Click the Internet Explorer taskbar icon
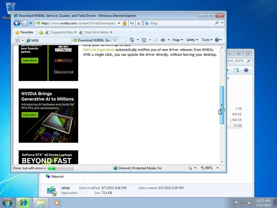277x208 pixels. pyautogui.click(x=23, y=203)
